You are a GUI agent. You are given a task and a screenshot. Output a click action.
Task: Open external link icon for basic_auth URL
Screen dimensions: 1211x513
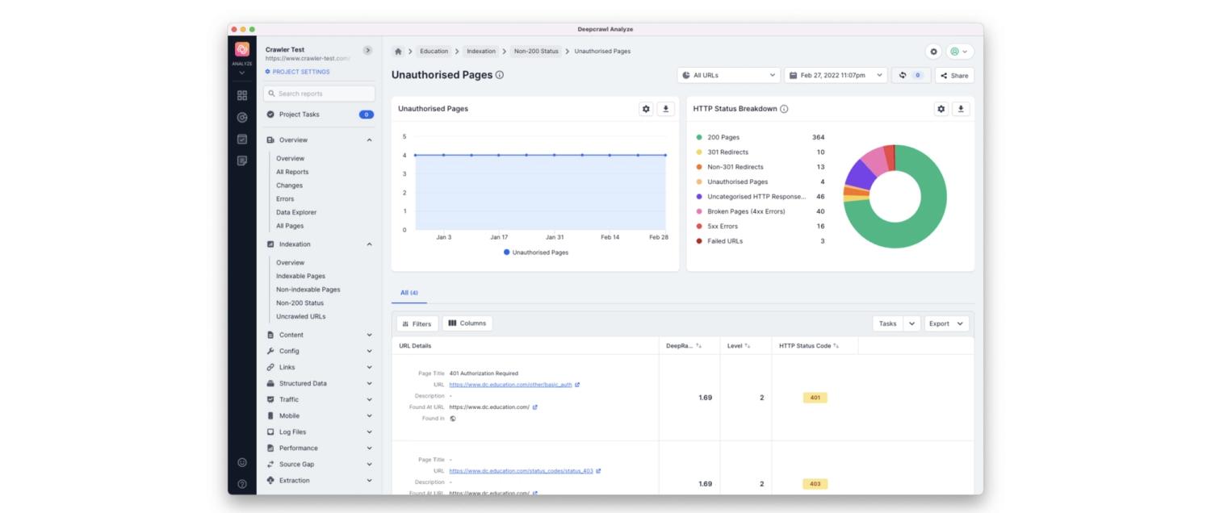click(x=577, y=385)
